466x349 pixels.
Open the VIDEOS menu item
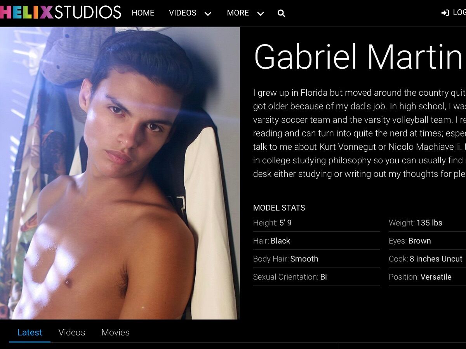click(183, 13)
